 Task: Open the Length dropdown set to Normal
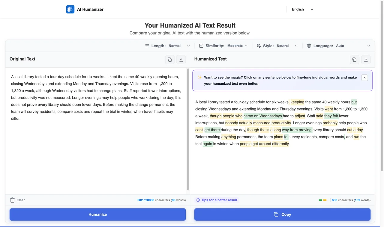[x=179, y=46]
